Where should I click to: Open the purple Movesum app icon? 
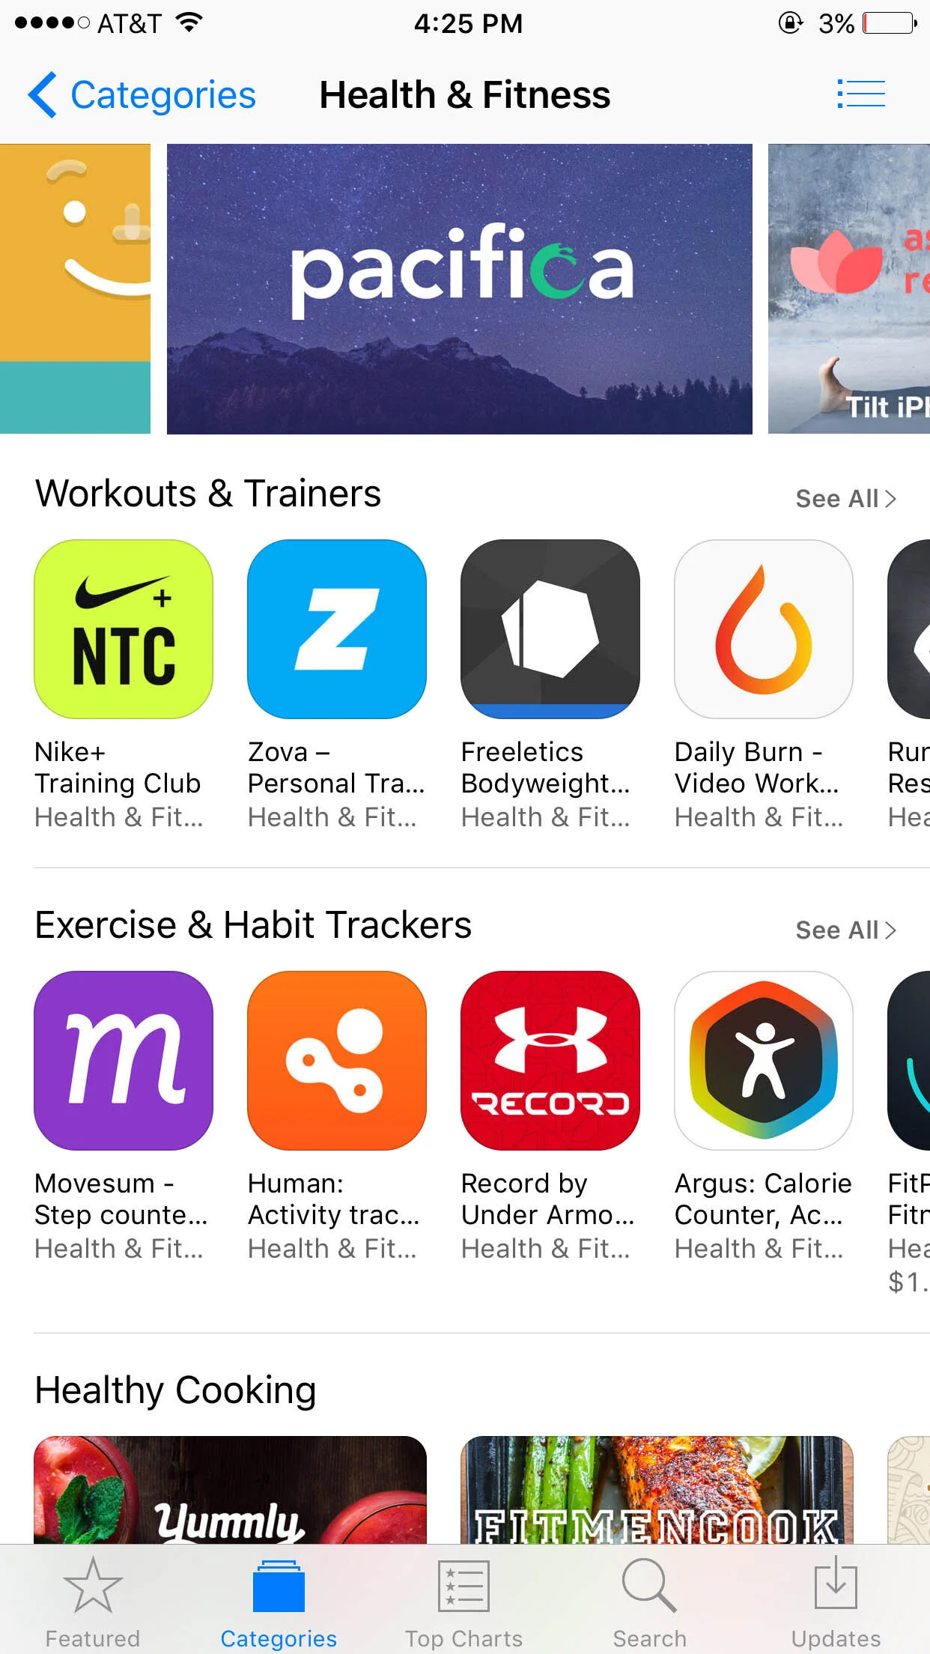point(124,1061)
